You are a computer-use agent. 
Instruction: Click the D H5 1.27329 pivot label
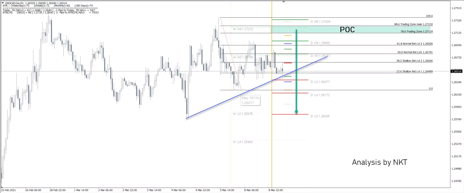[320, 22]
